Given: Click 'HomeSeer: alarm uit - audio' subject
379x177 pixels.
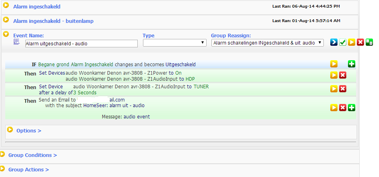Looking at the screenshot, I should (x=114, y=106).
